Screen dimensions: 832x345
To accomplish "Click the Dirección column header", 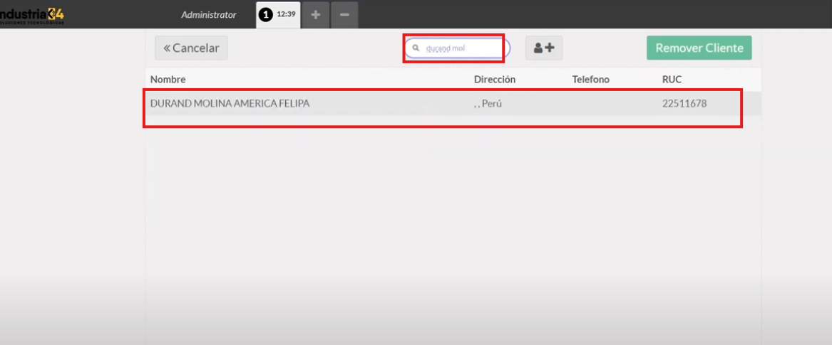I will point(494,80).
